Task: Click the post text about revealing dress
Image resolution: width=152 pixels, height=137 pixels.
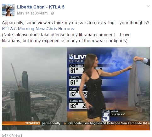Action: (x=76, y=23)
